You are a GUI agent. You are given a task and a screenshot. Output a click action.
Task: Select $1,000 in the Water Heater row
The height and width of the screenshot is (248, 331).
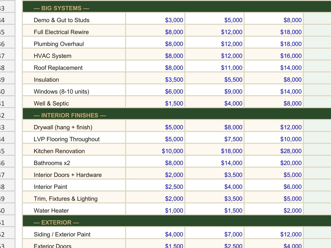click(x=155, y=209)
